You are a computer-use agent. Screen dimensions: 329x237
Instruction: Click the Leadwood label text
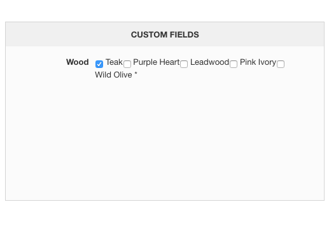point(209,62)
